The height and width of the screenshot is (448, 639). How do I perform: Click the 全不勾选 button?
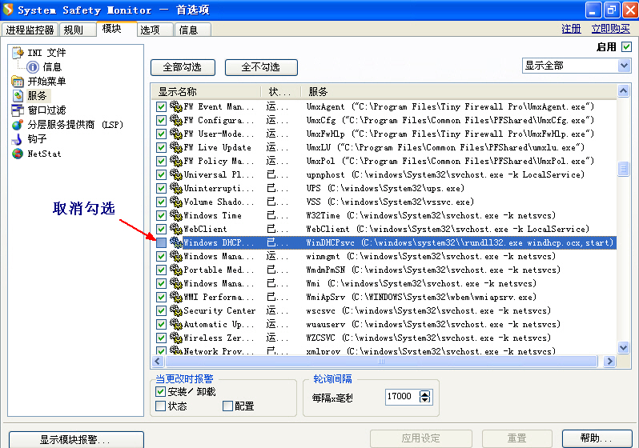click(261, 67)
